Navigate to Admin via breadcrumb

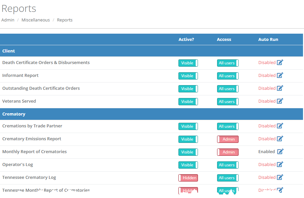point(8,20)
